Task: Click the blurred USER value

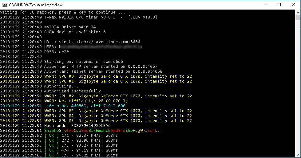Action: pos(101,47)
